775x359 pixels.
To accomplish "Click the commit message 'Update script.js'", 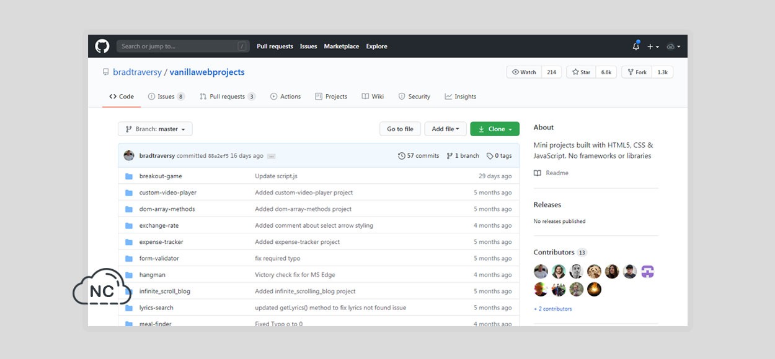I will (x=277, y=176).
